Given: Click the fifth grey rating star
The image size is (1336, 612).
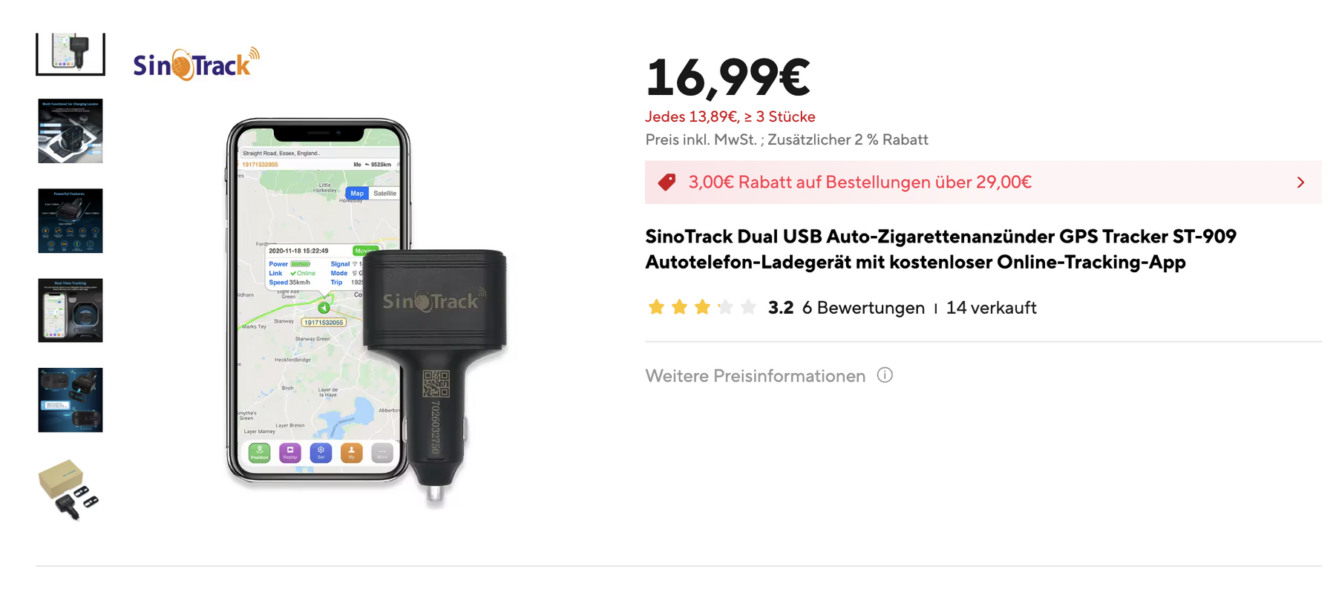Looking at the screenshot, I should click(748, 307).
